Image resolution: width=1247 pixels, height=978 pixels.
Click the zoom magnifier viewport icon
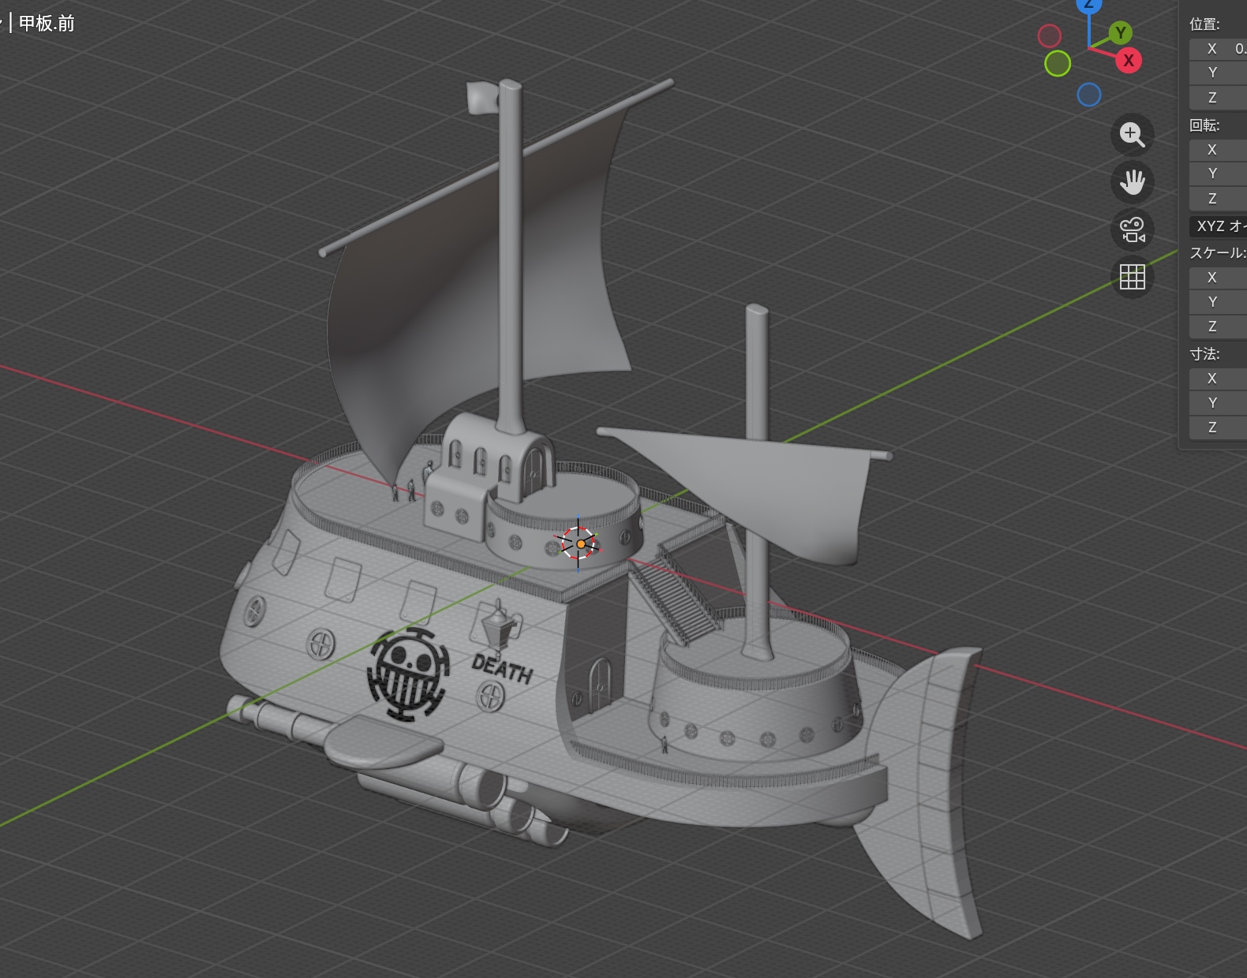point(1132,135)
